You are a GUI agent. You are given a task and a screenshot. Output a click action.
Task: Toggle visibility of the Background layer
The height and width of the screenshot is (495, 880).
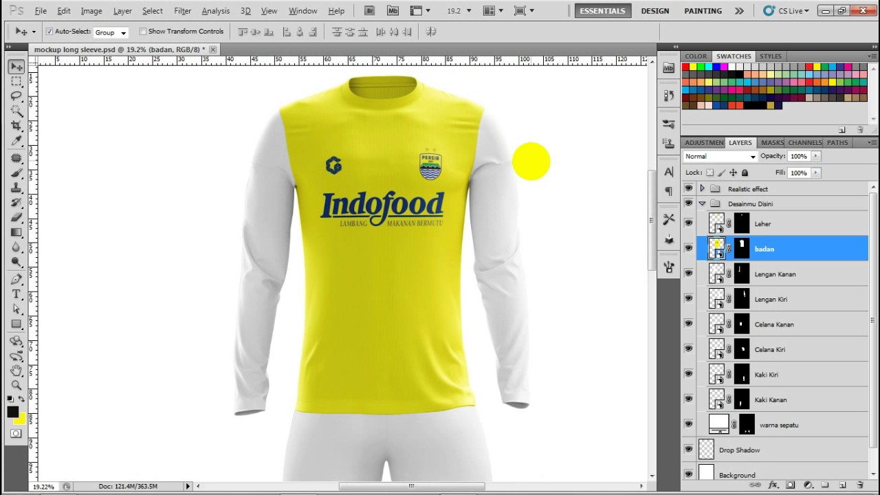click(x=688, y=474)
